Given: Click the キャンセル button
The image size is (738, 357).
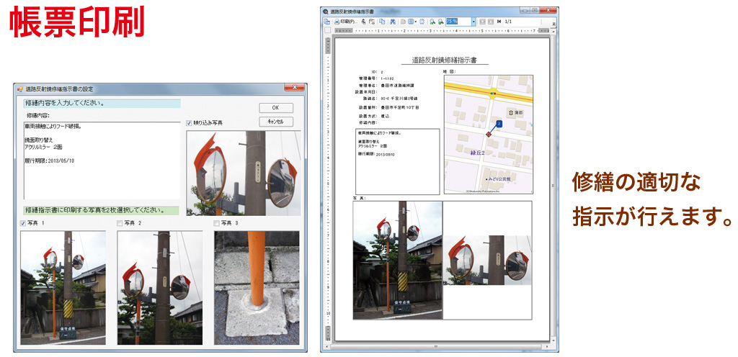Looking at the screenshot, I should (x=276, y=122).
